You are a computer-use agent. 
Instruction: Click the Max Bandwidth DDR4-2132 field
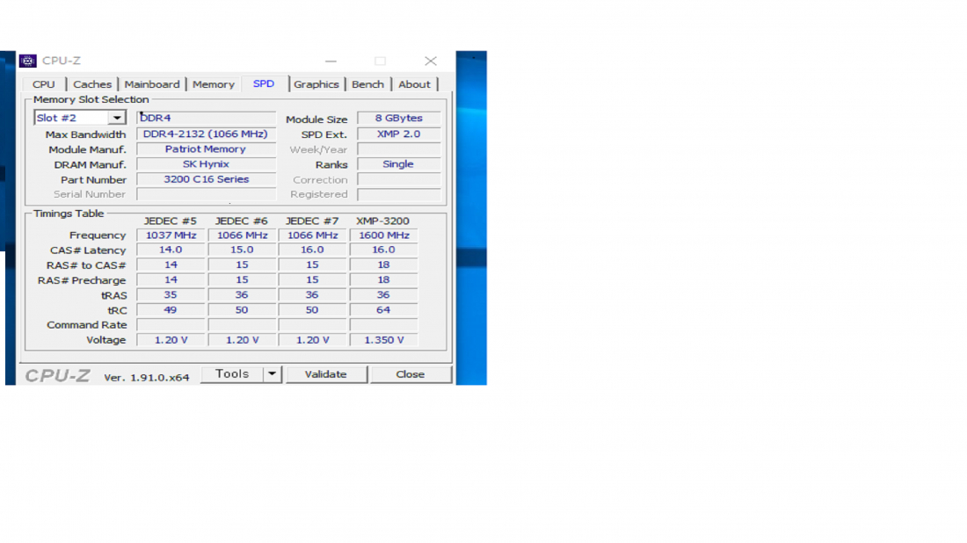pyautogui.click(x=206, y=134)
